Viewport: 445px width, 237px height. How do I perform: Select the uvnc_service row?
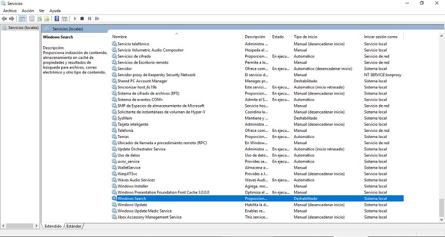click(258, 161)
